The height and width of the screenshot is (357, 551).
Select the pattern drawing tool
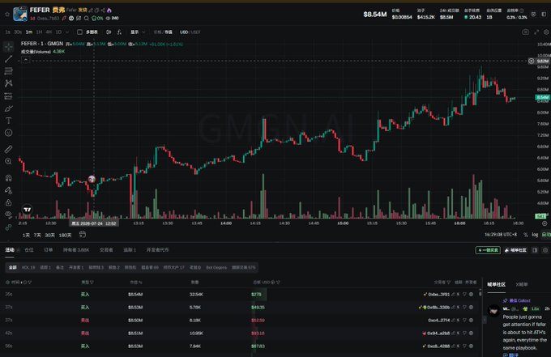tap(8, 83)
